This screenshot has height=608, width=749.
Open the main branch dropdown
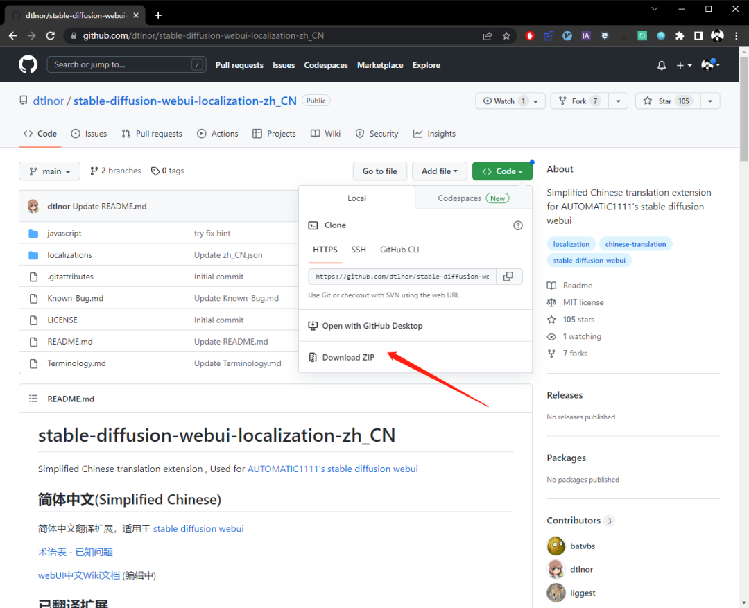pyautogui.click(x=49, y=171)
